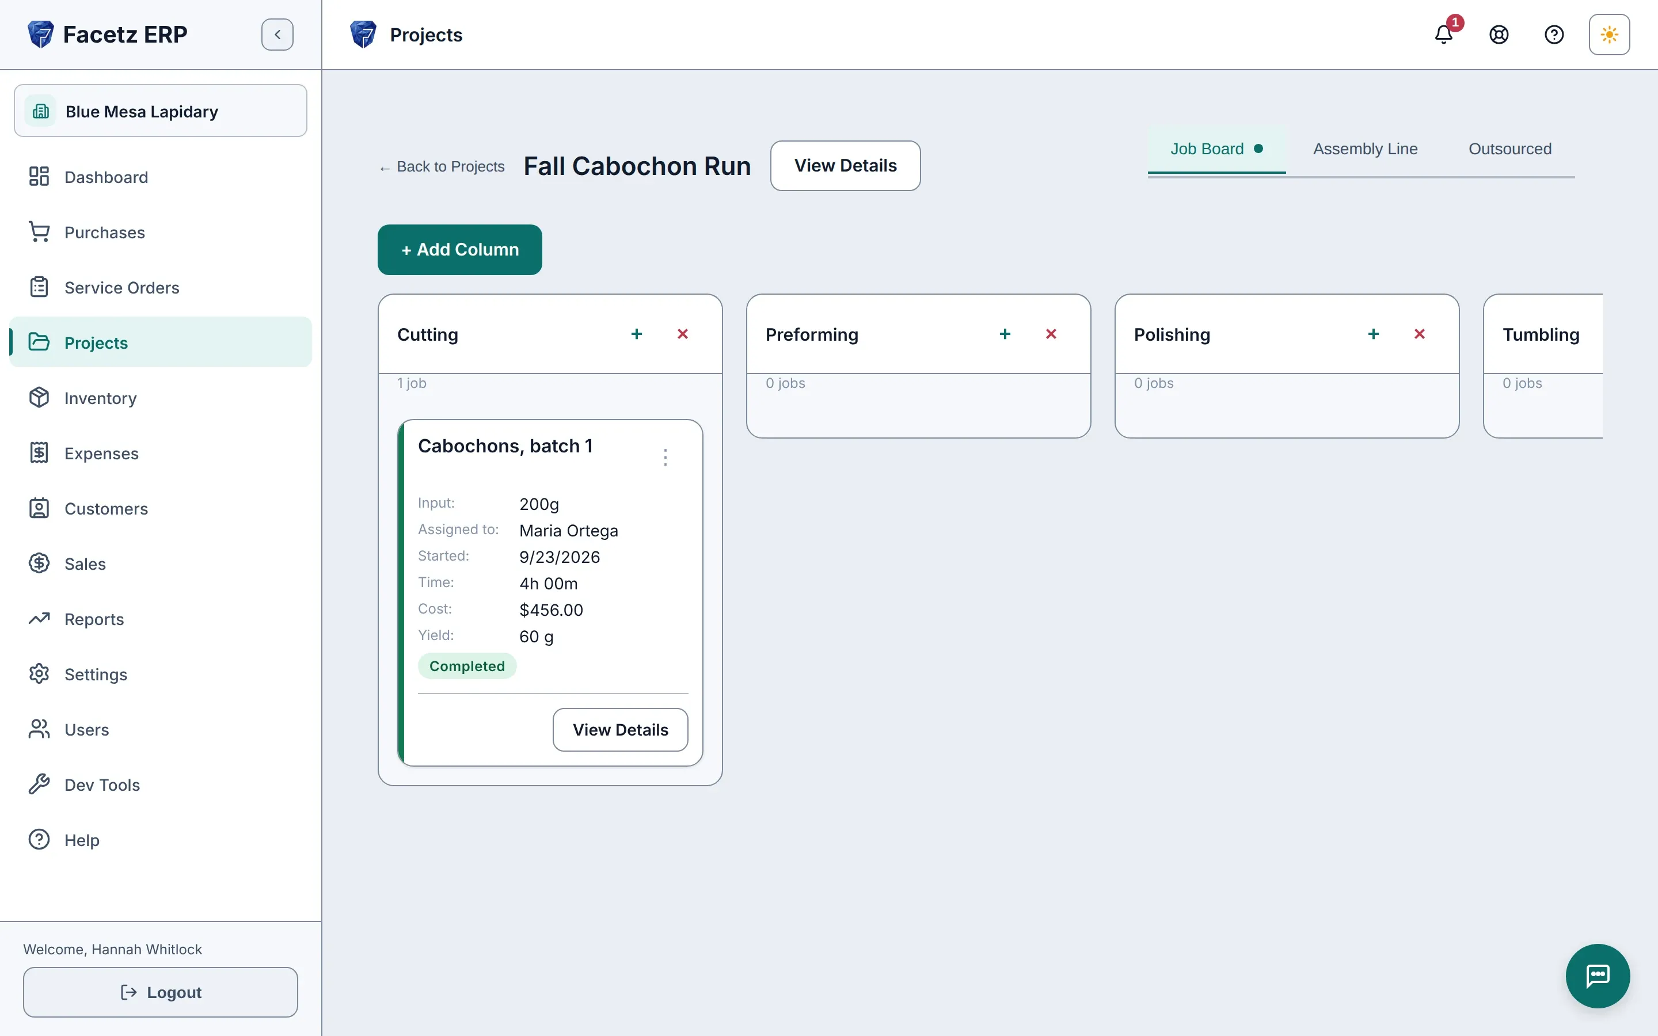
Task: Open Inventory from the sidebar
Action: pos(160,398)
